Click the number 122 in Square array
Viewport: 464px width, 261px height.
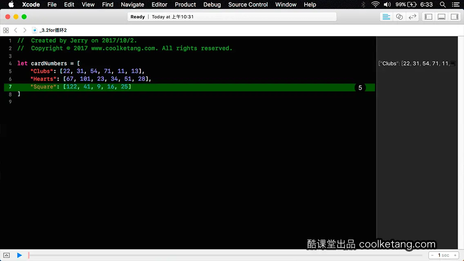point(71,86)
